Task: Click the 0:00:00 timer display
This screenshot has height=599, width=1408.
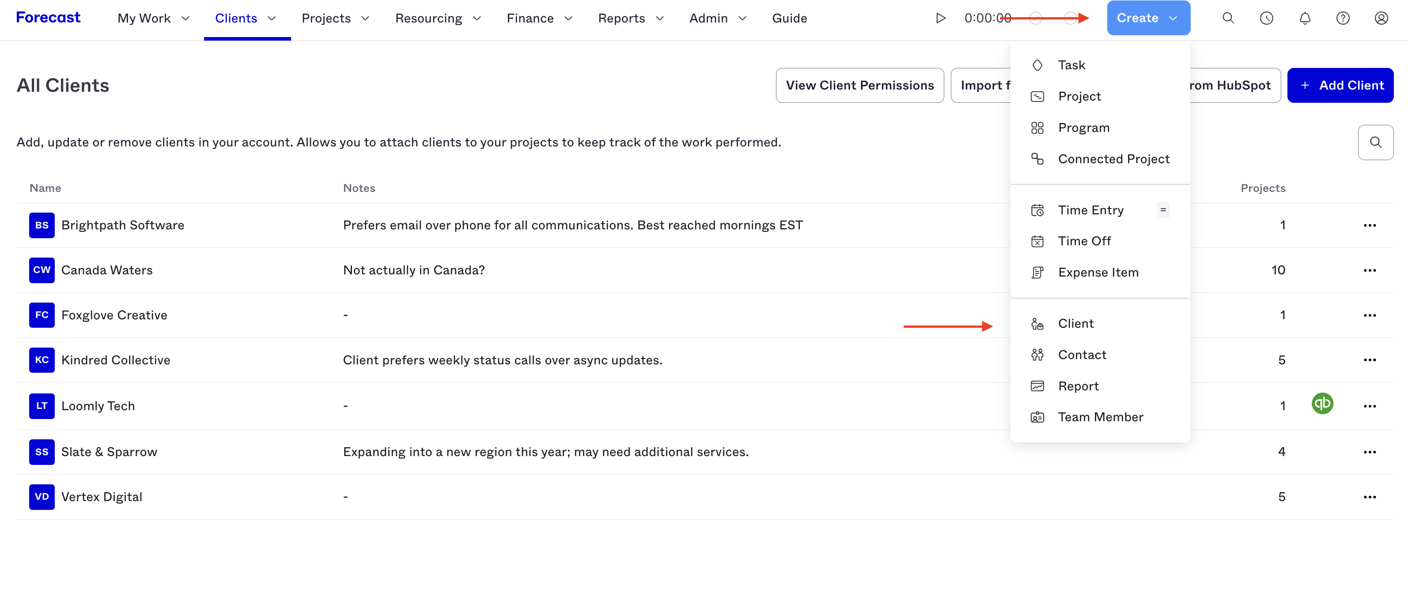Action: (988, 18)
